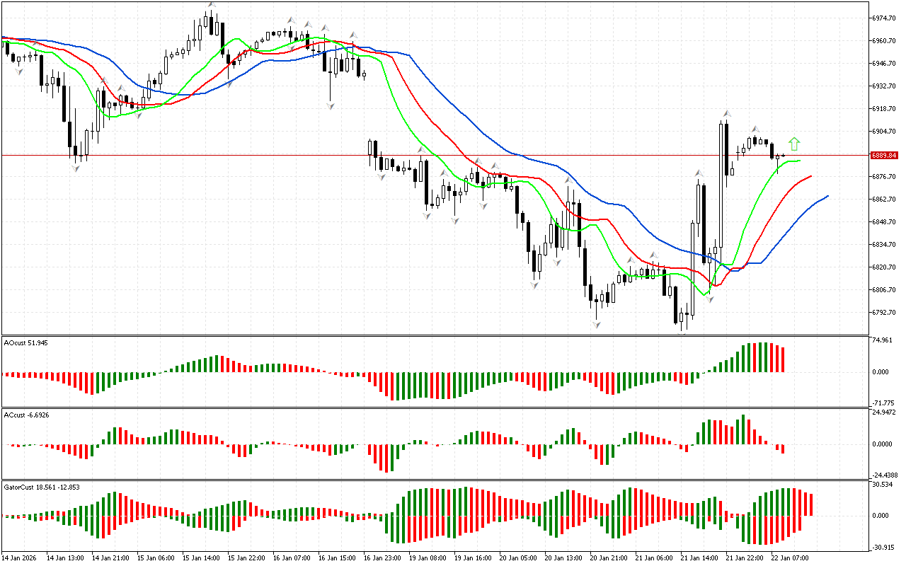Click the up fractal above the 21 Jan 22:00 spike
The height and width of the screenshot is (566, 906).
coord(726,113)
